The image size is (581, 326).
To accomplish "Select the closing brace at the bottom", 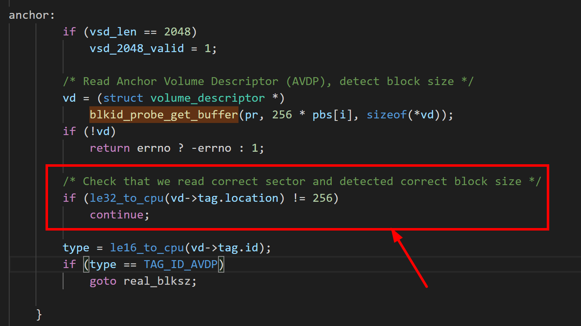I will click(38, 314).
